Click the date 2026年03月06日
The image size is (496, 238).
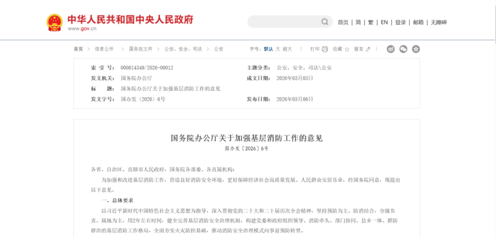[295, 99]
